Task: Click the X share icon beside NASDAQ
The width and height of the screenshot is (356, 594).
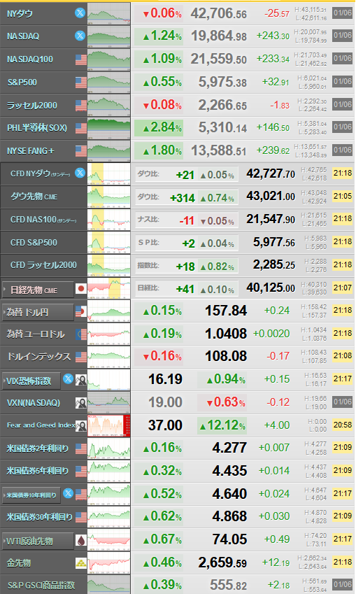Action: click(x=80, y=36)
